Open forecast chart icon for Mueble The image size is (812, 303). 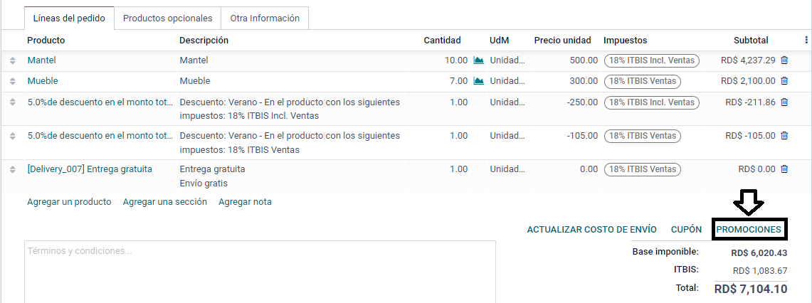(x=478, y=81)
